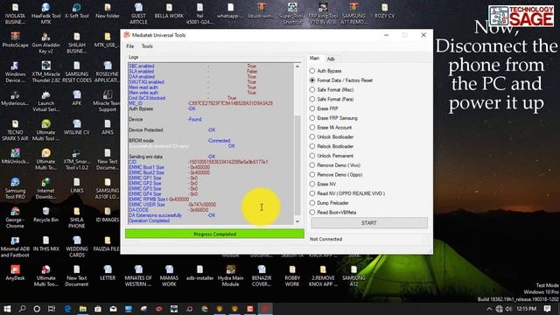Select the 2.REMOVE KNOX APP file
Image resolution: width=560 pixels, height=315 pixels.
click(323, 276)
